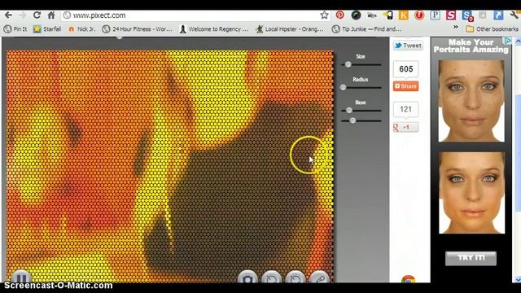Click the 605 share count box
521x293 pixels.
(x=405, y=69)
